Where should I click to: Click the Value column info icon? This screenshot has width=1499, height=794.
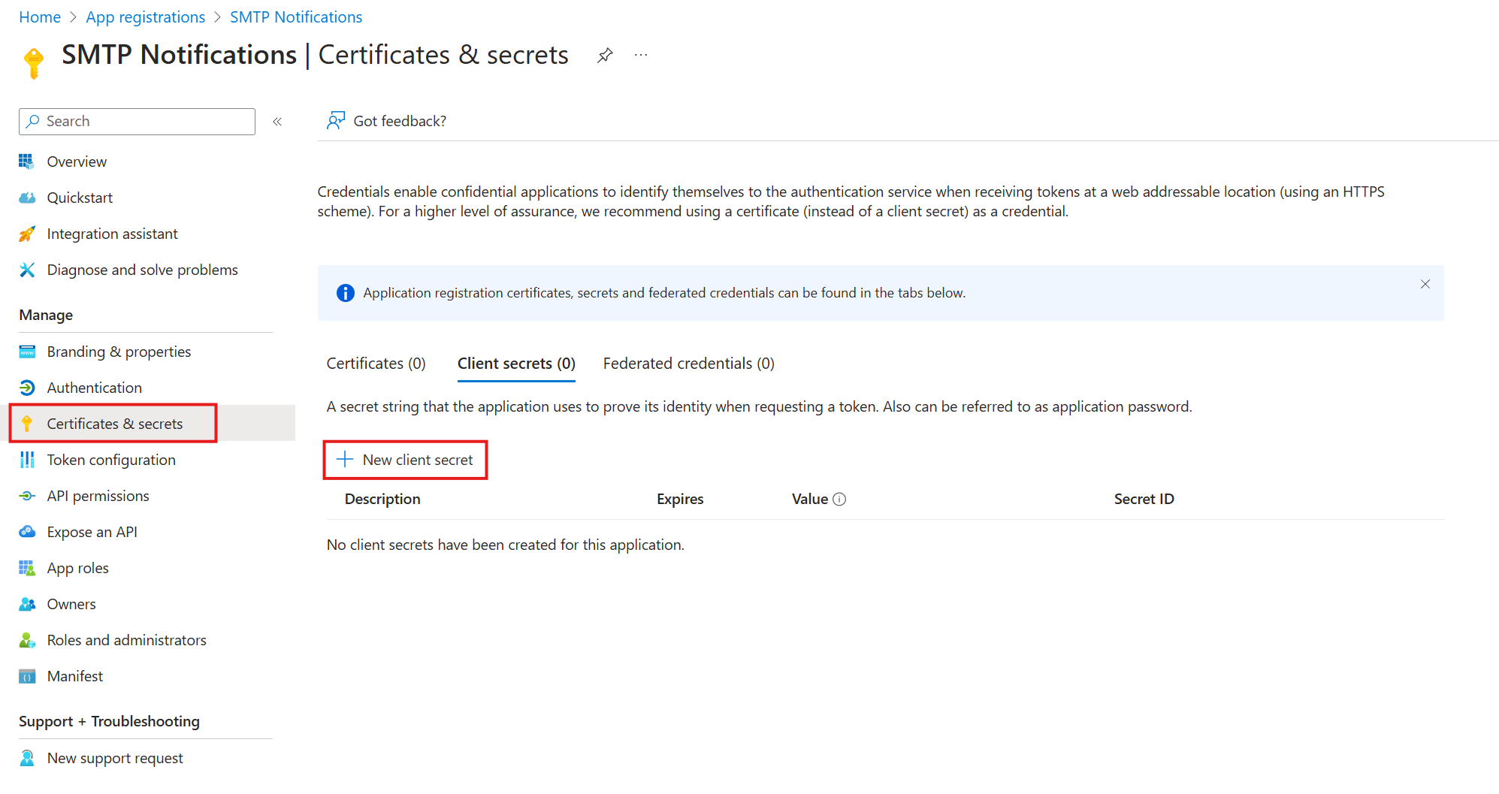pyautogui.click(x=839, y=500)
